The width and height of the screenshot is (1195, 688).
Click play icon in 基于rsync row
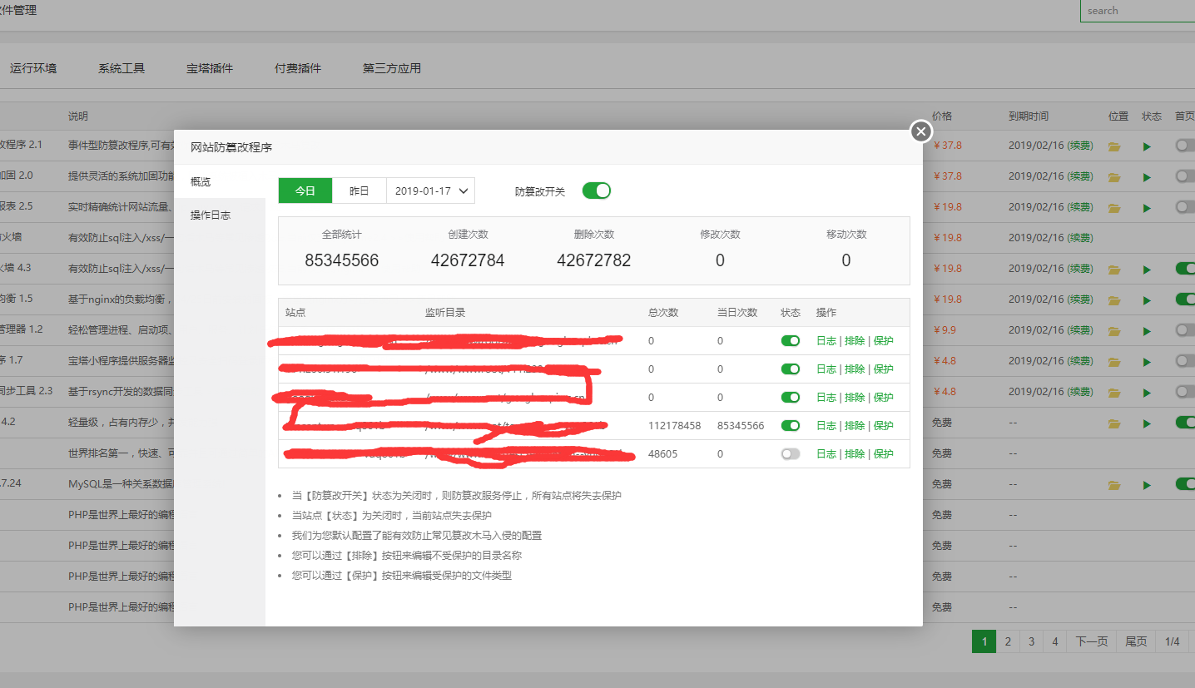1147,393
